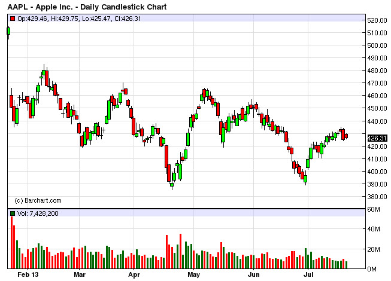Click the 'Hi:429.75' high value
The height and width of the screenshot is (281, 391).
(x=65, y=19)
